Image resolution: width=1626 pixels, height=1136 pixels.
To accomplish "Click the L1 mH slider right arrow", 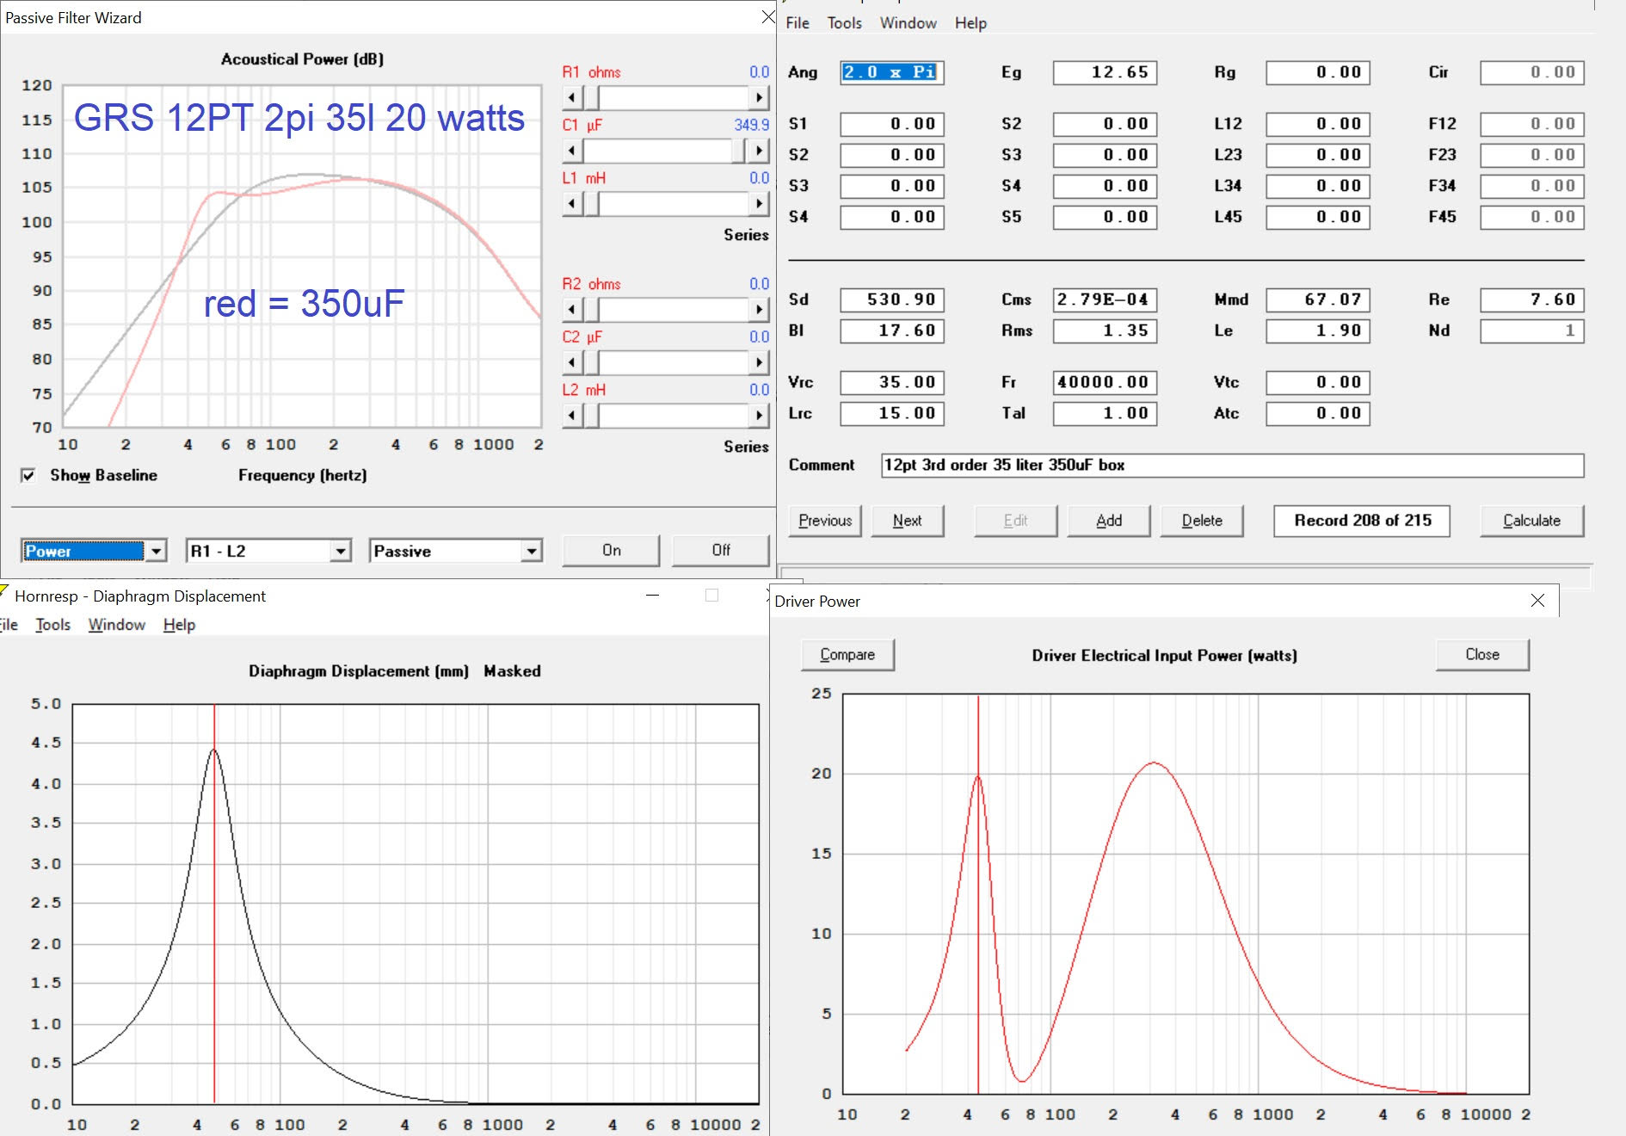I will (759, 204).
